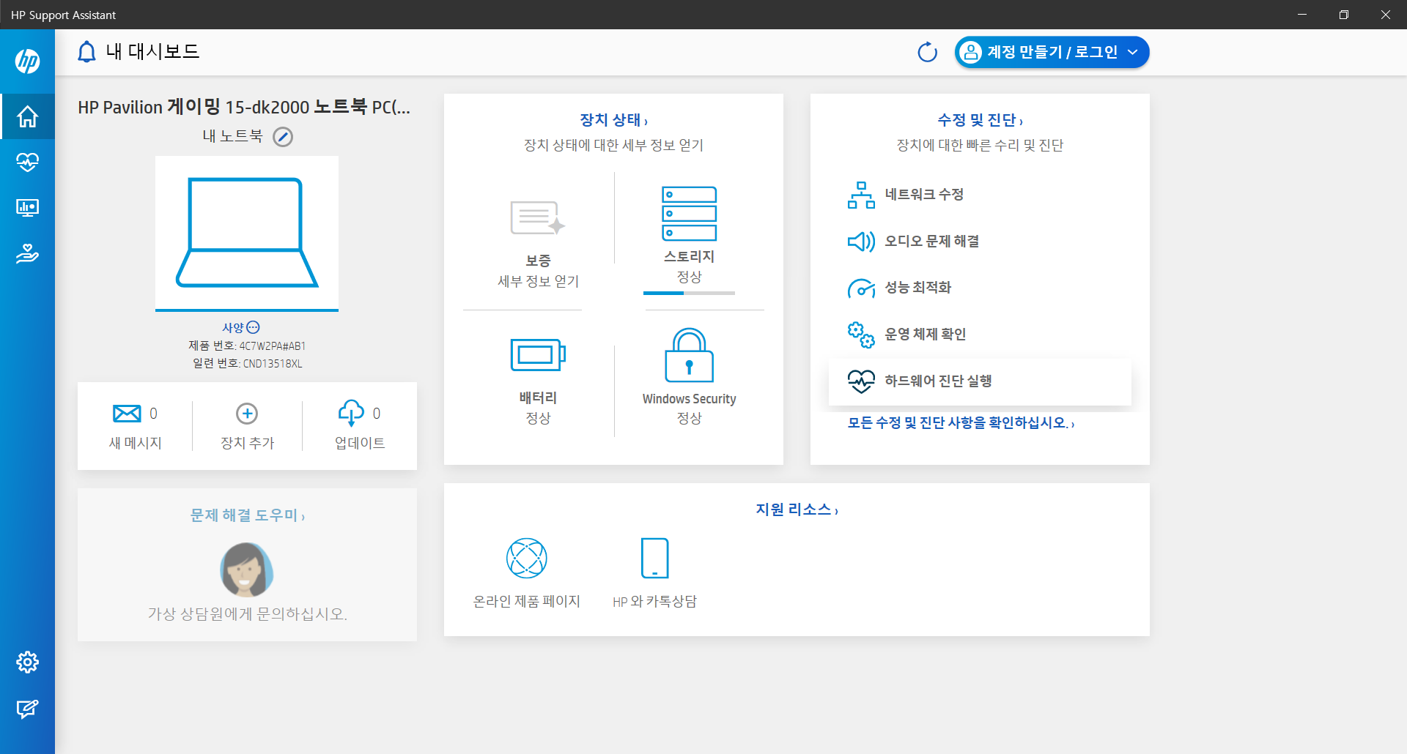Click the 장치 추가 plus icon
Viewport: 1407px width, 754px height.
point(247,414)
